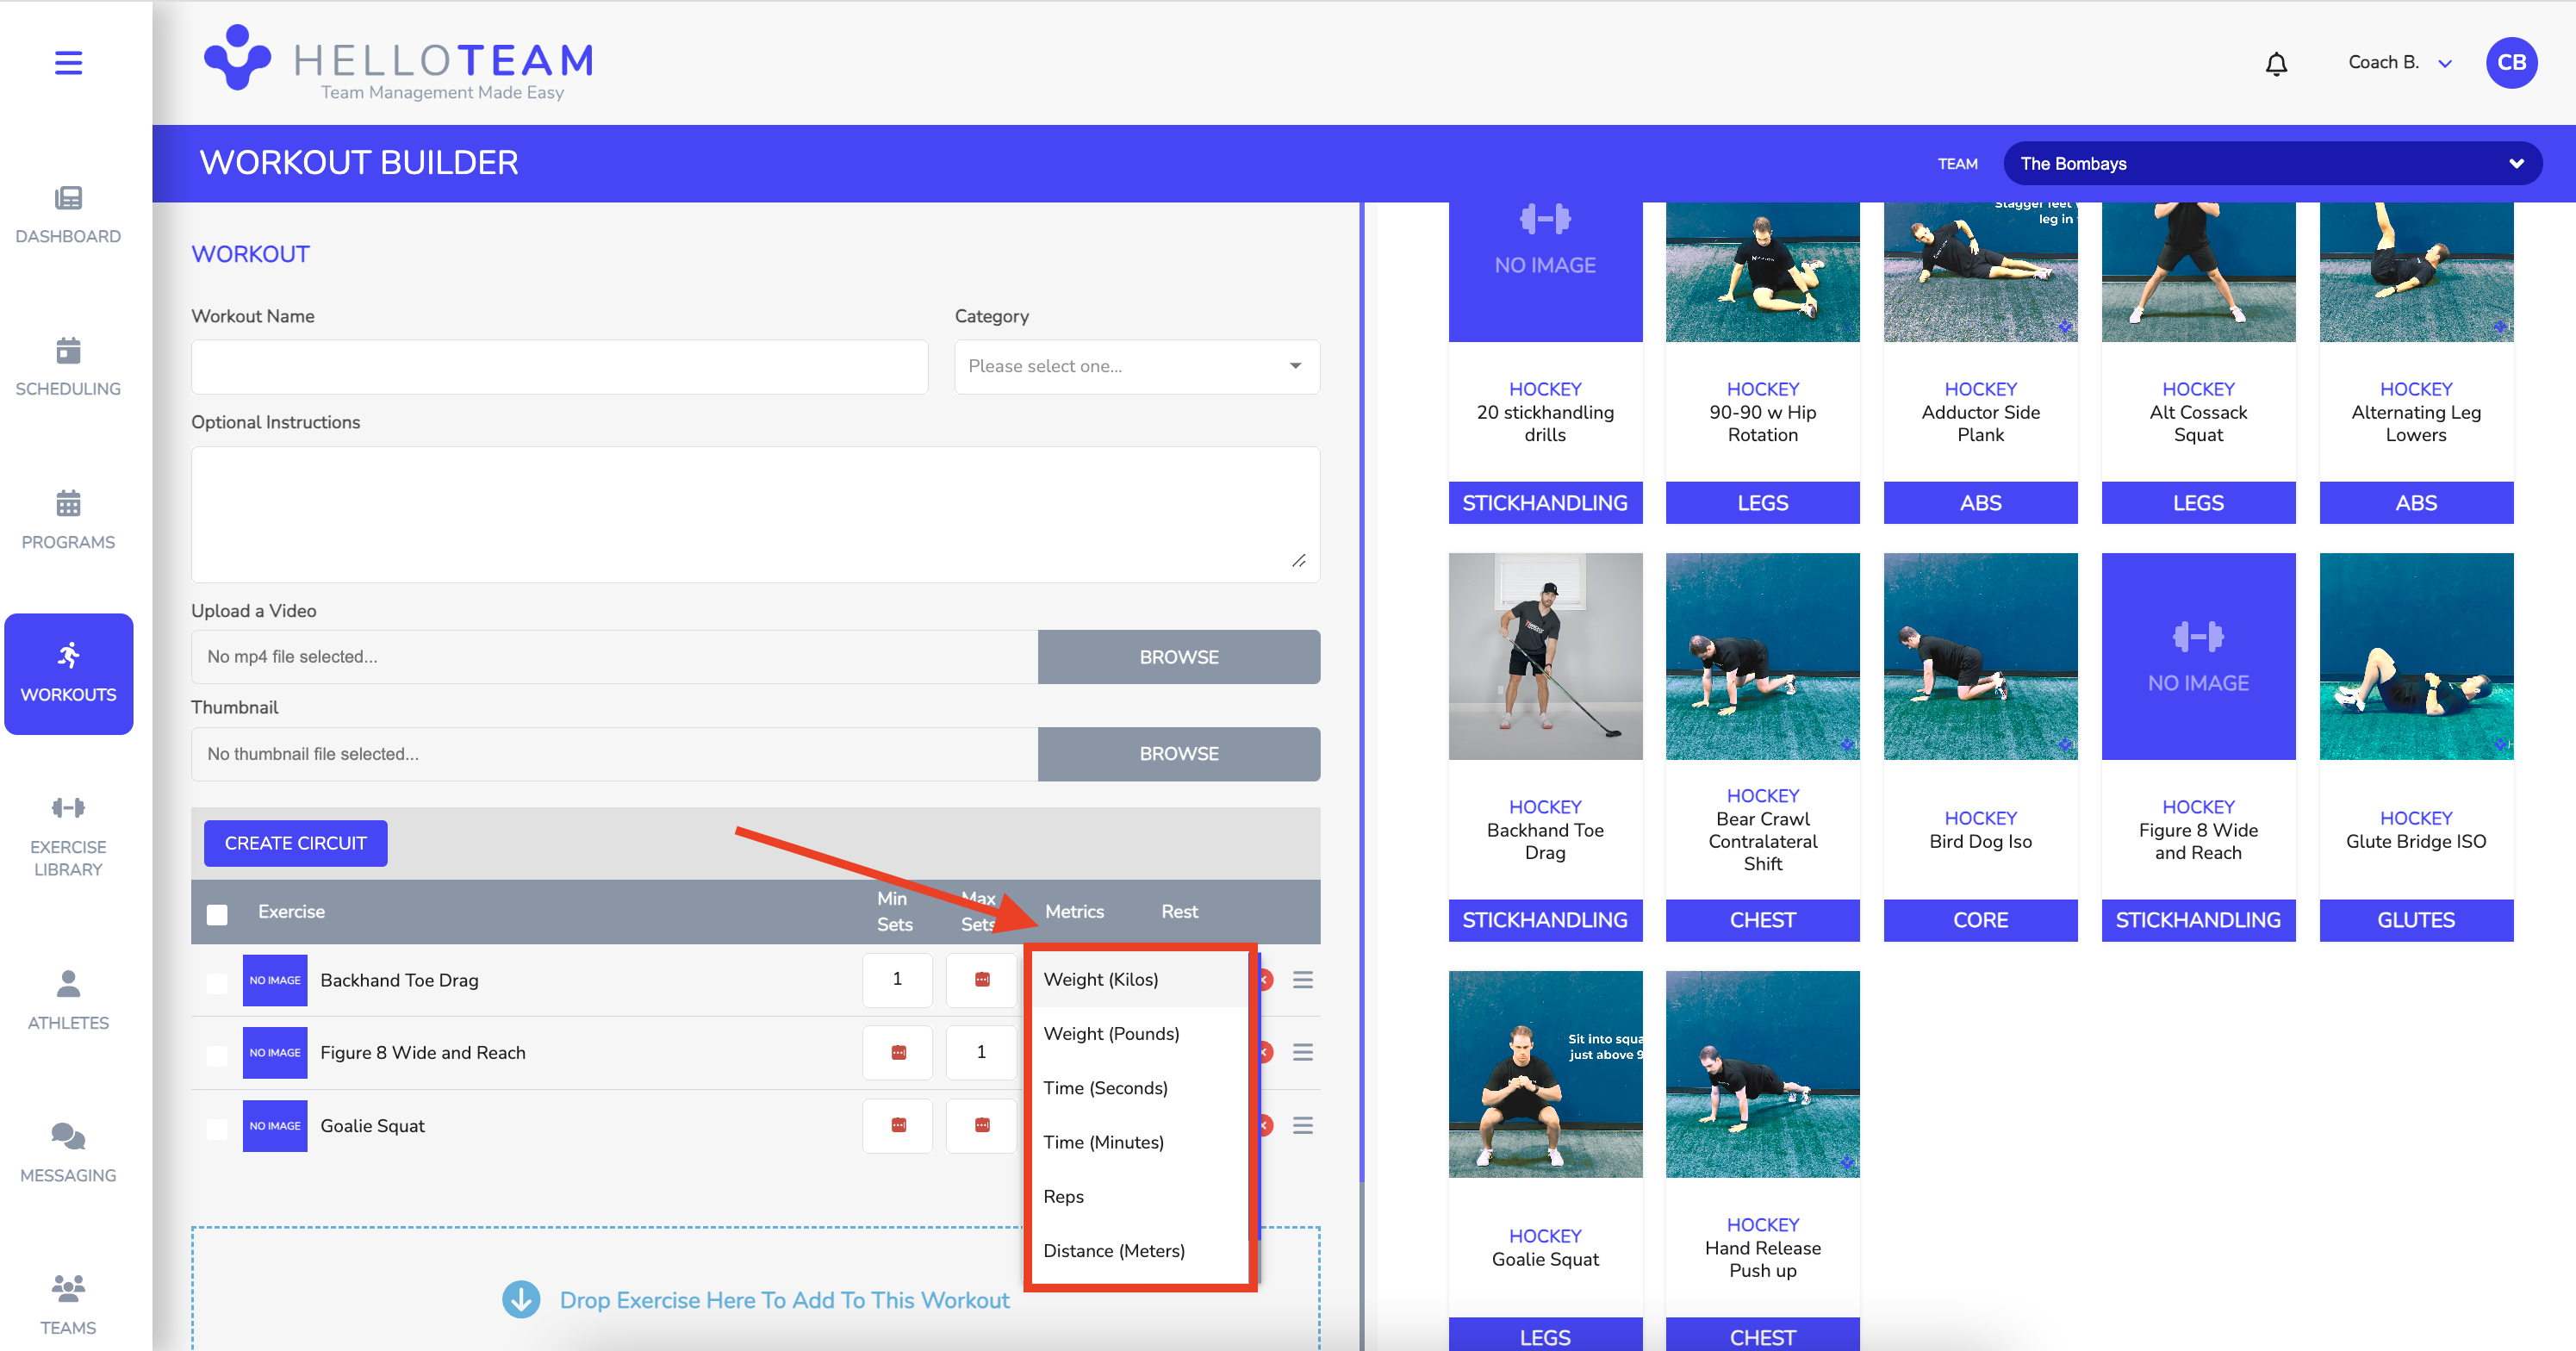The width and height of the screenshot is (2576, 1351).
Task: Click Max Sets field for Backhand Toe Drag
Action: point(981,980)
